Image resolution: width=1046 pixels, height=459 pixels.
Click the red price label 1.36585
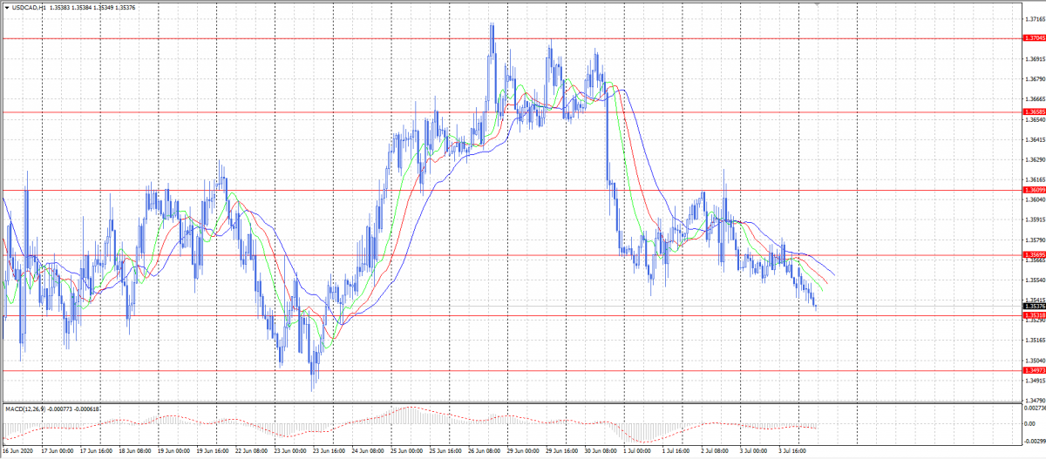(1034, 112)
